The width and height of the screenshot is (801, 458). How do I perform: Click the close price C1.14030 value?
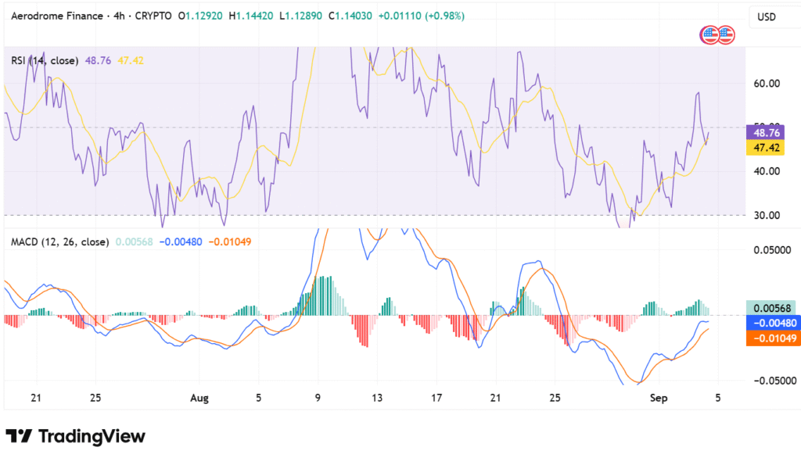point(350,16)
